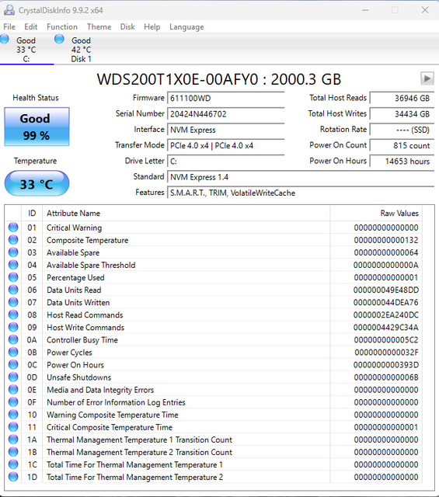Click the Power On Hours value 14653 hours
The width and height of the screenshot is (439, 497).
click(402, 162)
